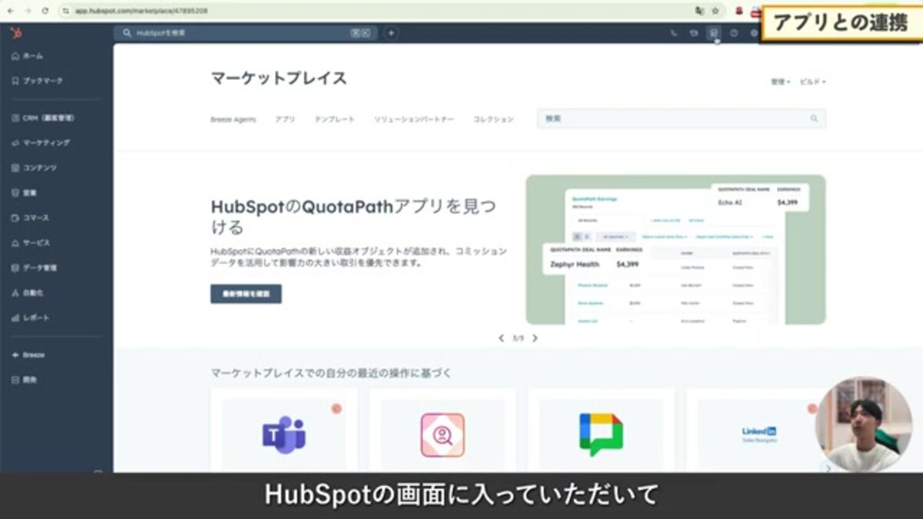Select ブックマーク in the sidebar
This screenshot has height=519, width=923.
[41, 81]
